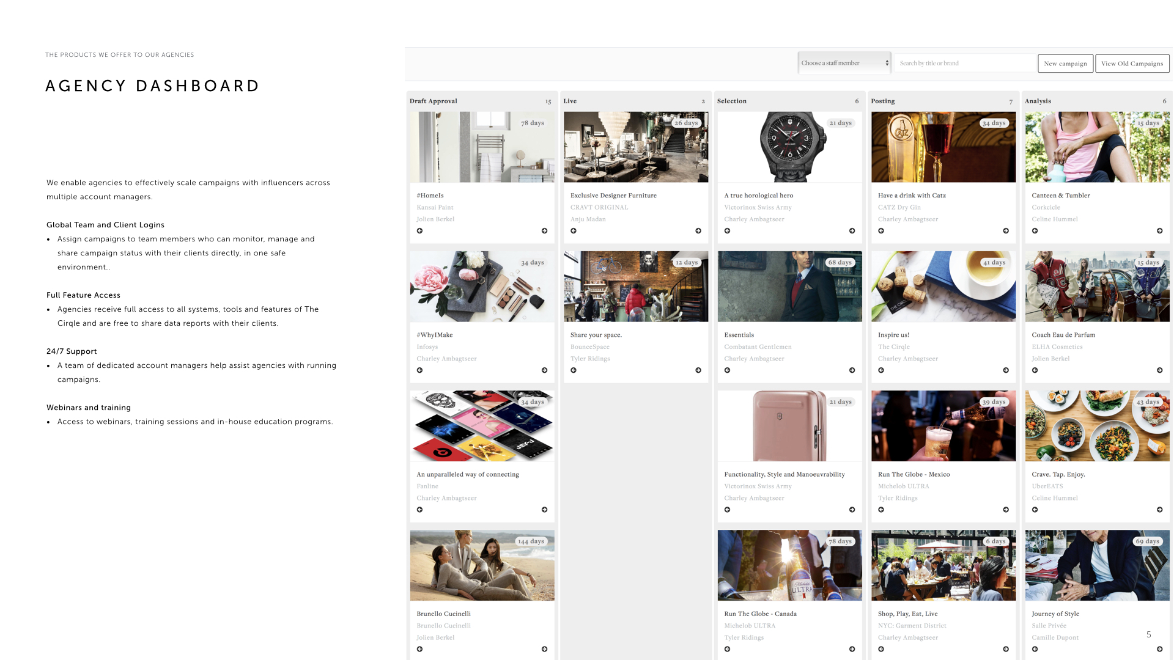
Task: Open the Run The Globe - Mexico title
Action: click(x=914, y=474)
